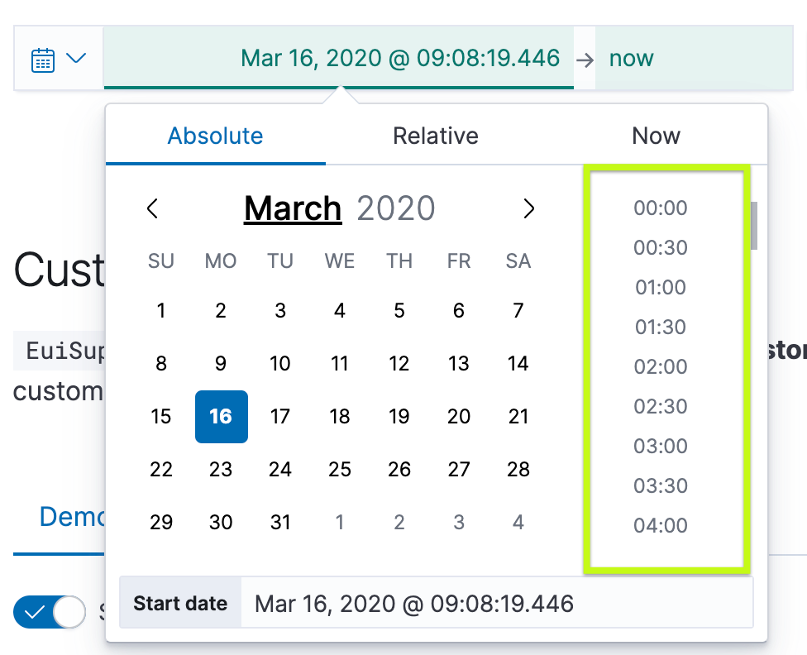Screen dimensions: 807x655
Task: Switch to the Relative tab
Action: pos(436,135)
